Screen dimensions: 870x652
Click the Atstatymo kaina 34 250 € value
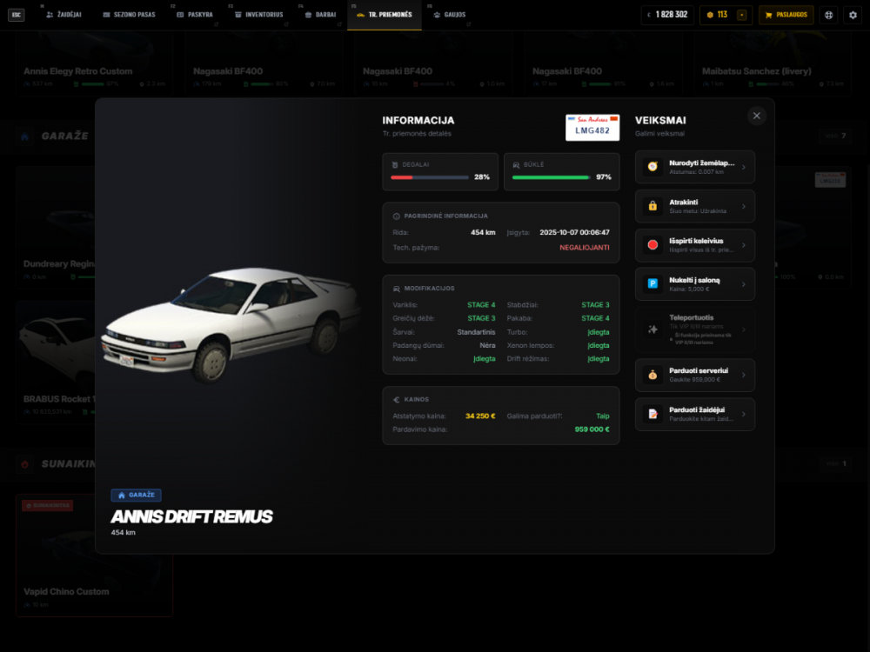480,416
